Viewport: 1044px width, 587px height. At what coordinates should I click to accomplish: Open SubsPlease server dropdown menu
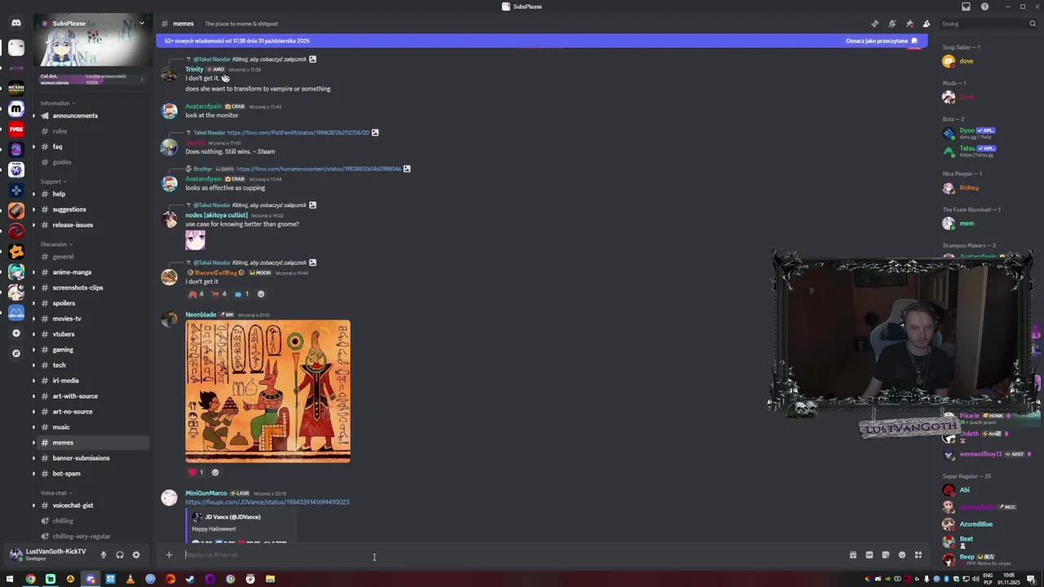click(141, 24)
